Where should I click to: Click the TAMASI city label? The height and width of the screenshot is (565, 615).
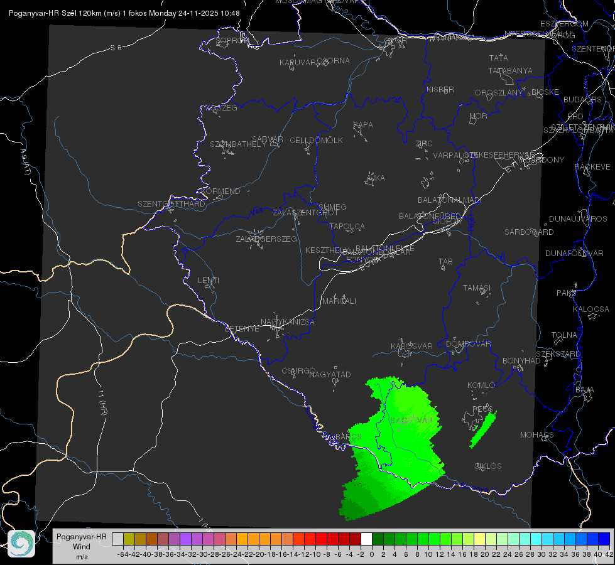click(x=477, y=288)
